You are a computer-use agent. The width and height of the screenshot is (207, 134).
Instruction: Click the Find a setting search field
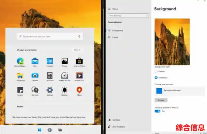coord(128,16)
